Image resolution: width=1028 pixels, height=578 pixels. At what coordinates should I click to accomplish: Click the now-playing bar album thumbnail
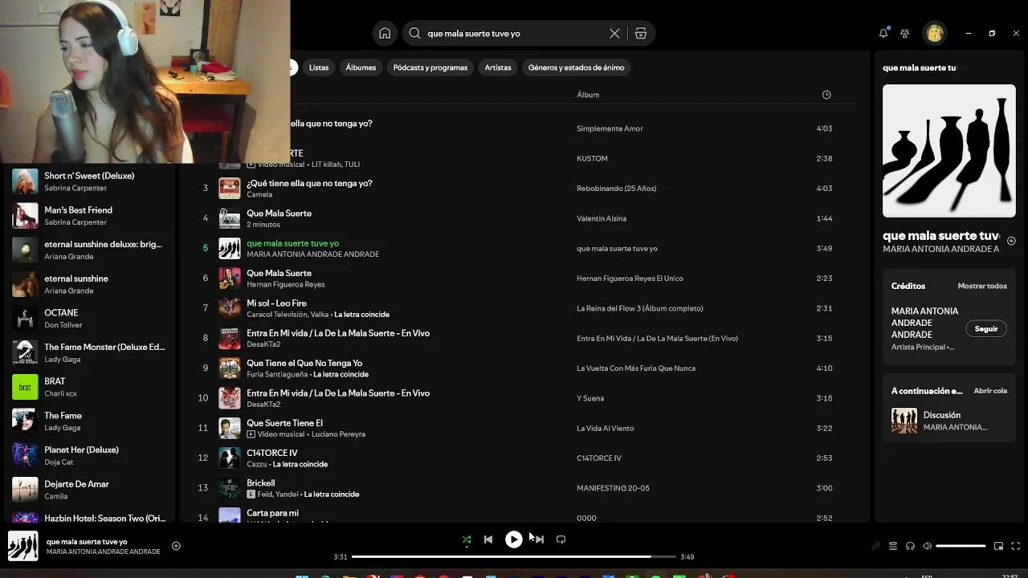(22, 546)
